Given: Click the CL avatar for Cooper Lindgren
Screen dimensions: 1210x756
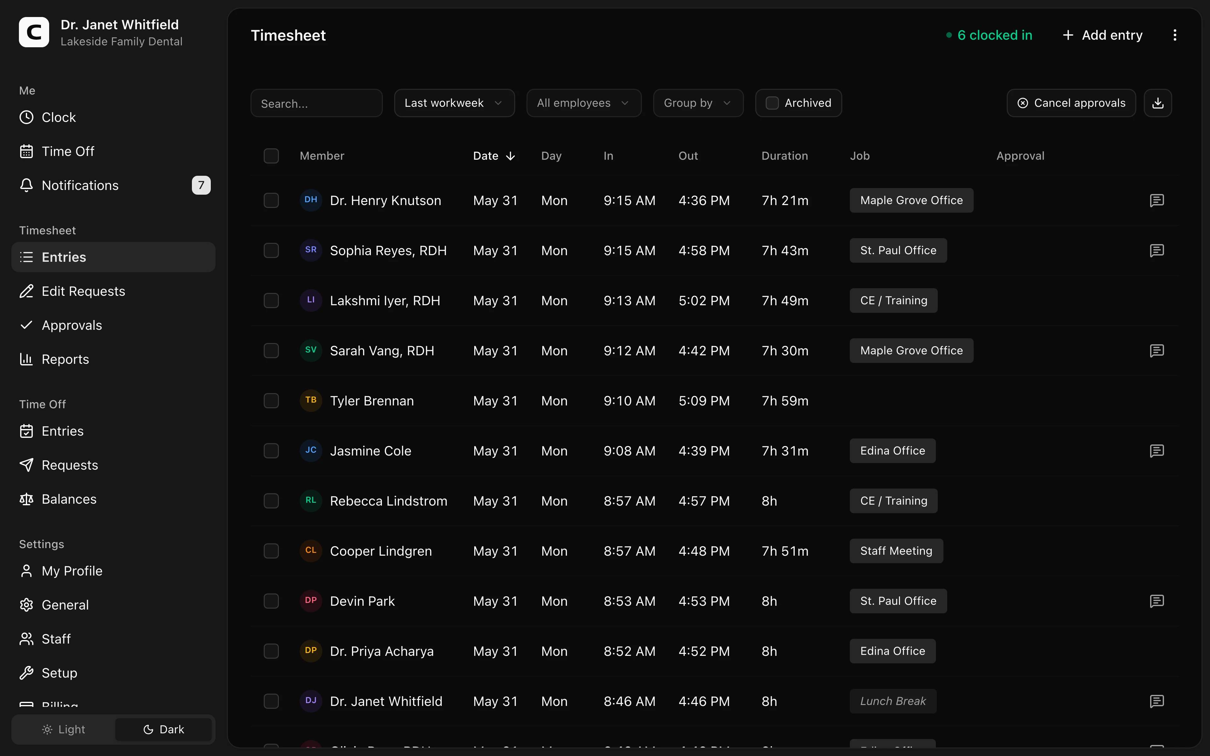Looking at the screenshot, I should click(x=310, y=551).
